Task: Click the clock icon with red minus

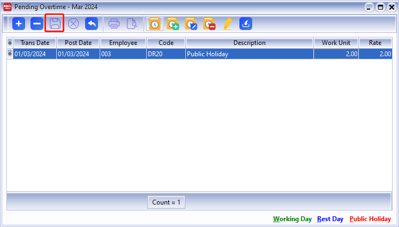Action: click(209, 24)
